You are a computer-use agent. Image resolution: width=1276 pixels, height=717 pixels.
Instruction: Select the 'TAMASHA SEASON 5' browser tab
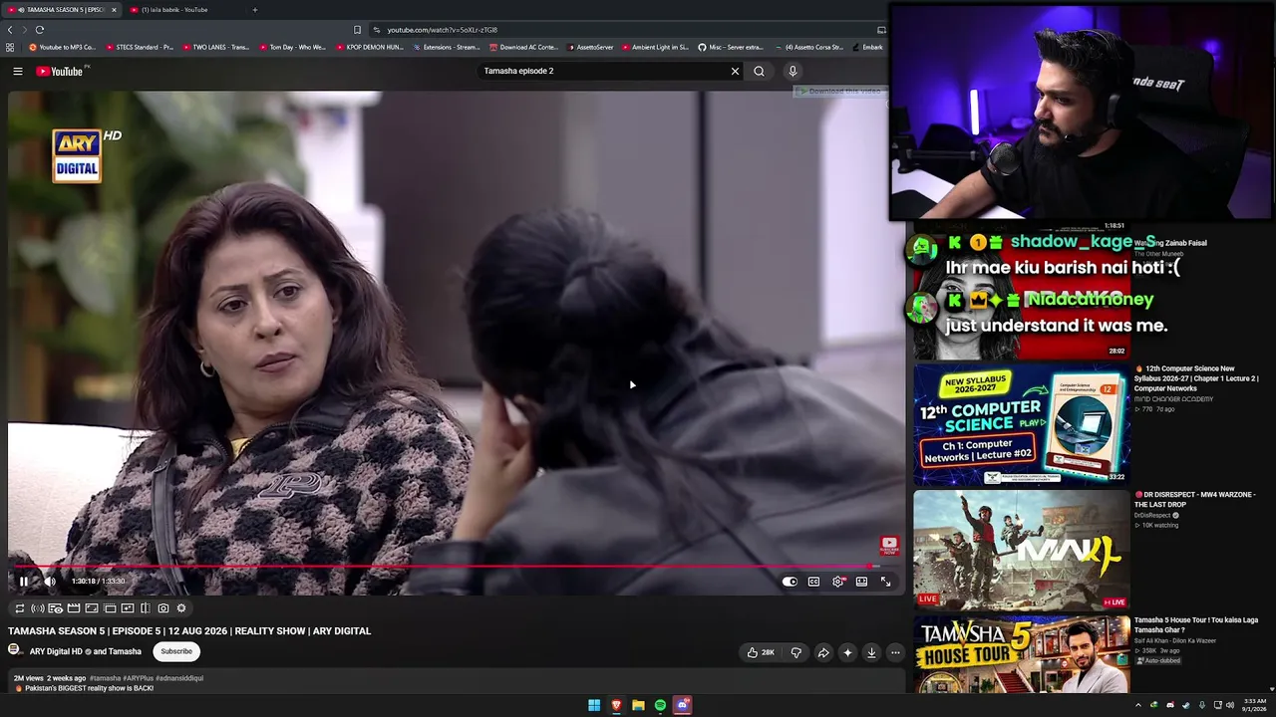[x=62, y=10]
